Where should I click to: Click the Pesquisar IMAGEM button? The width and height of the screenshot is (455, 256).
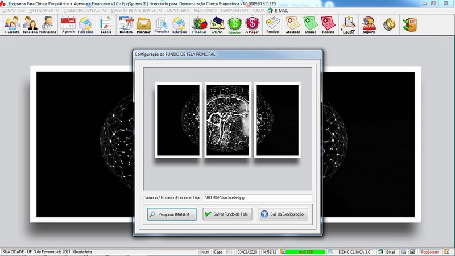click(172, 214)
